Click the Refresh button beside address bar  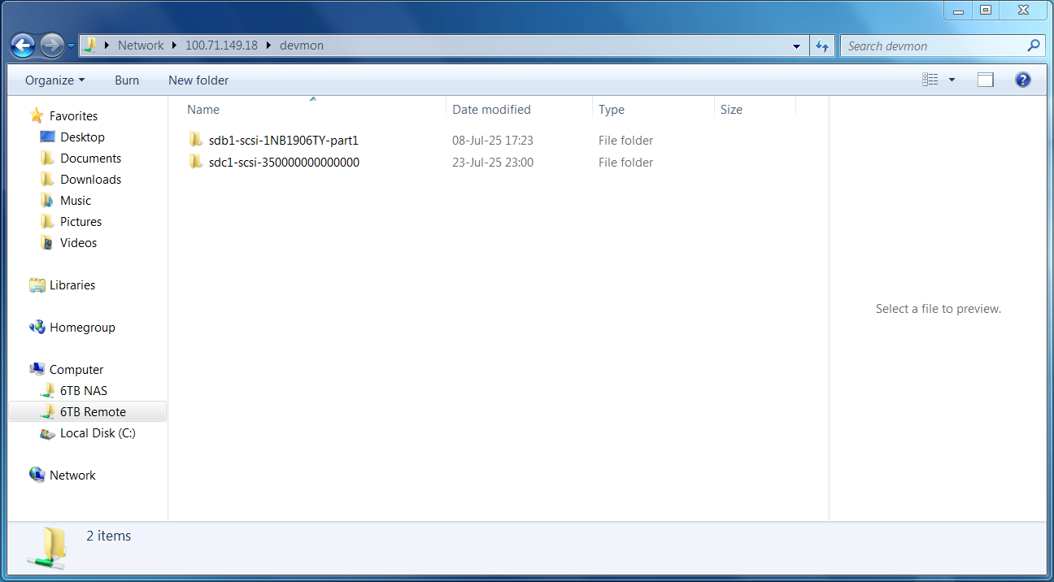click(x=822, y=46)
